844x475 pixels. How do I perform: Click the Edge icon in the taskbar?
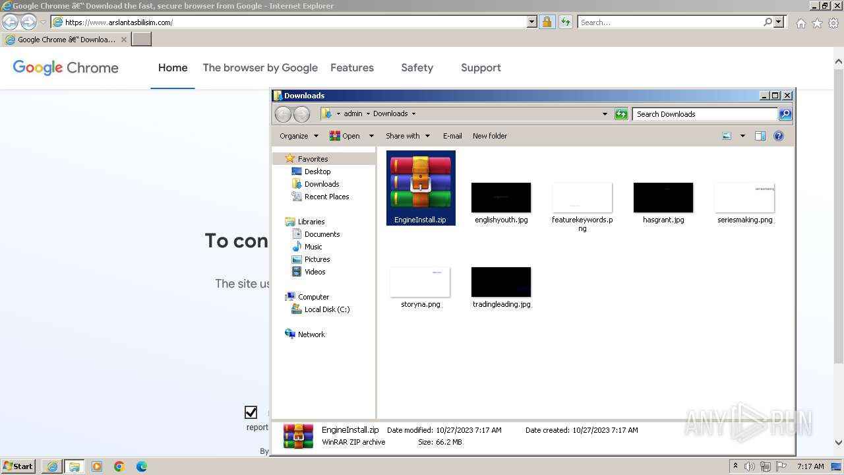[142, 466]
